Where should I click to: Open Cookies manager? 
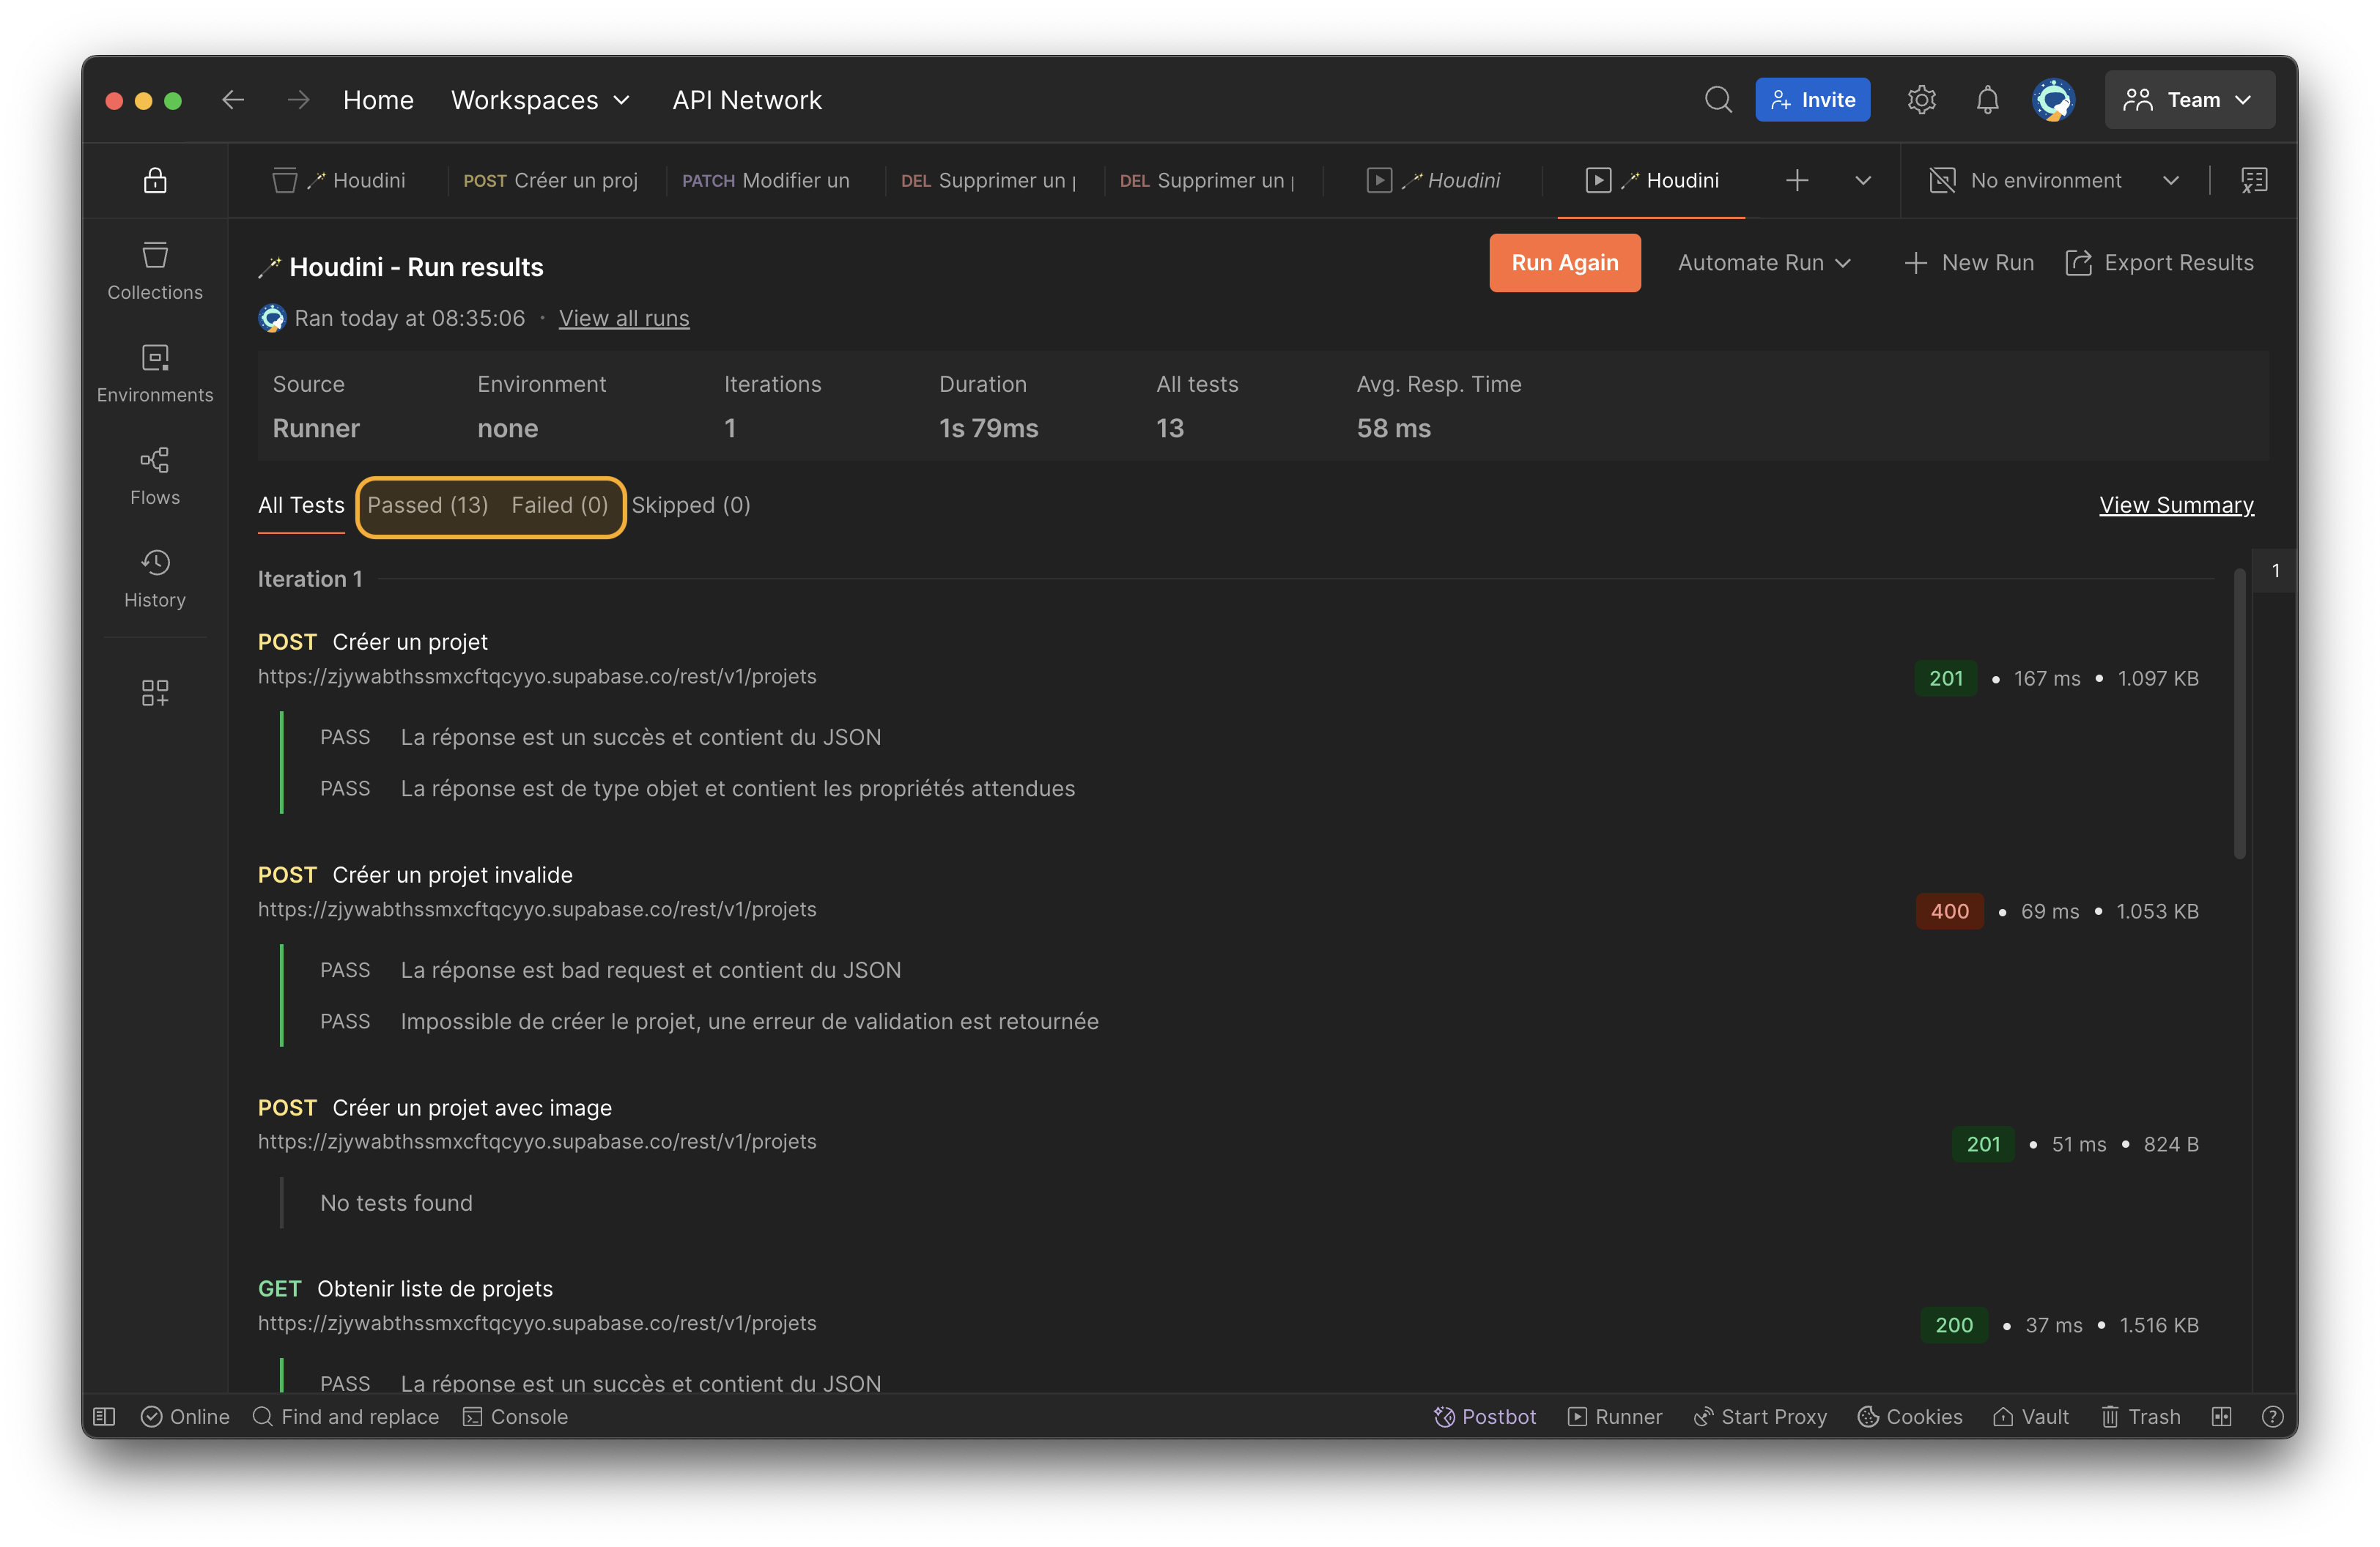pos(1910,1417)
